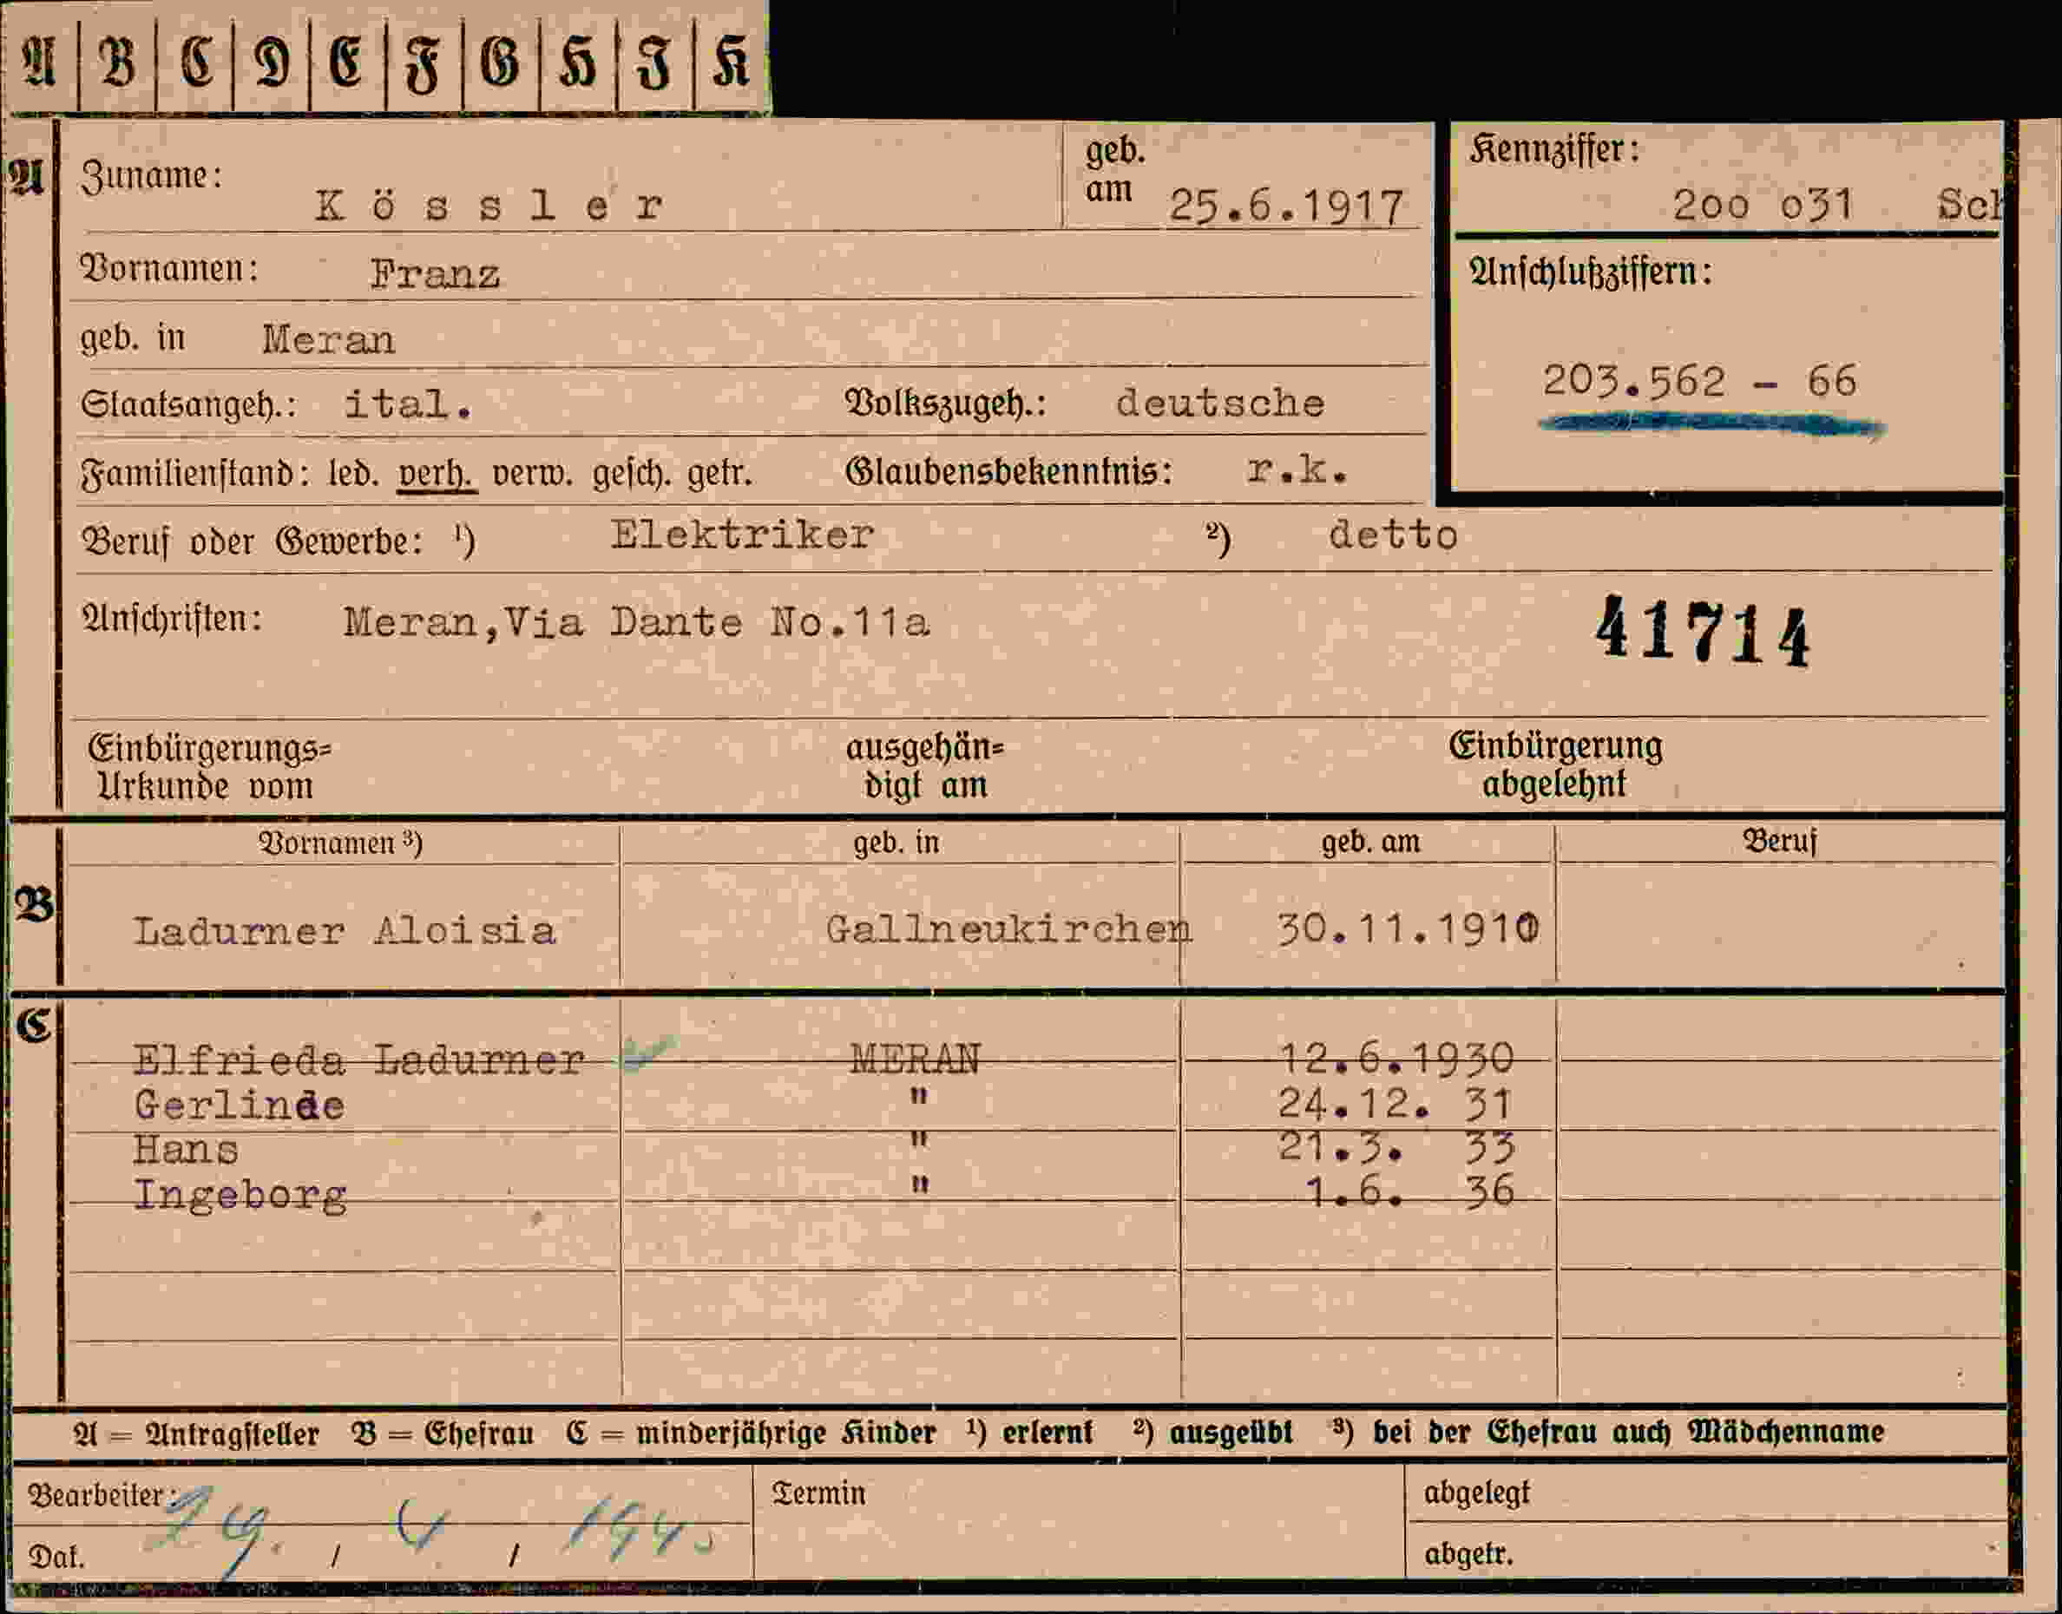Click the struck-through name 'Elfrieda Ladurner'
The height and width of the screenshot is (1614, 2062).
358,1060
